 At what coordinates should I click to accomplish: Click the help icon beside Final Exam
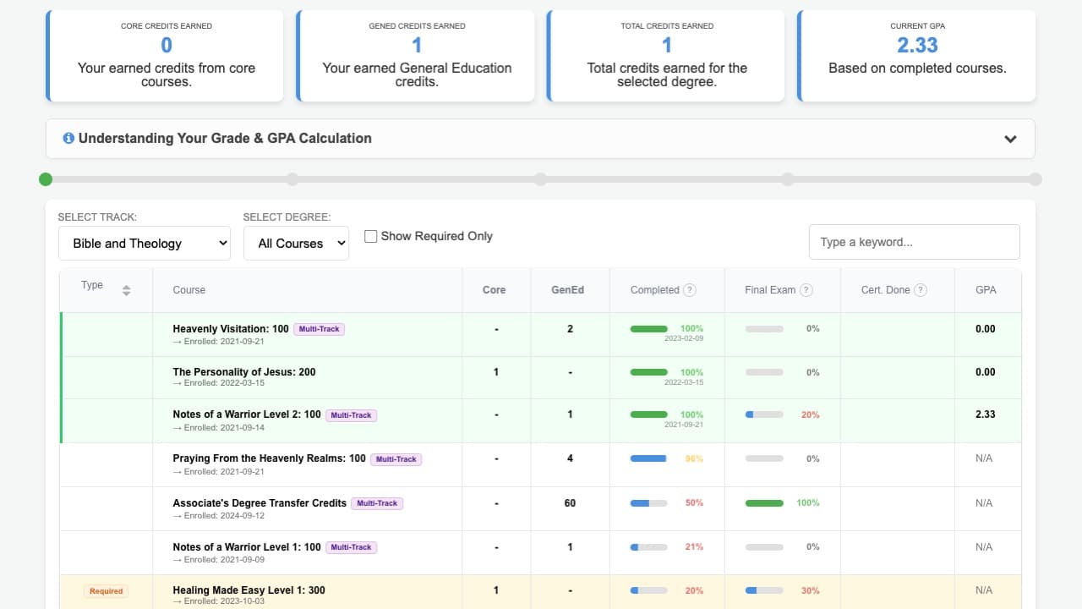pos(806,290)
